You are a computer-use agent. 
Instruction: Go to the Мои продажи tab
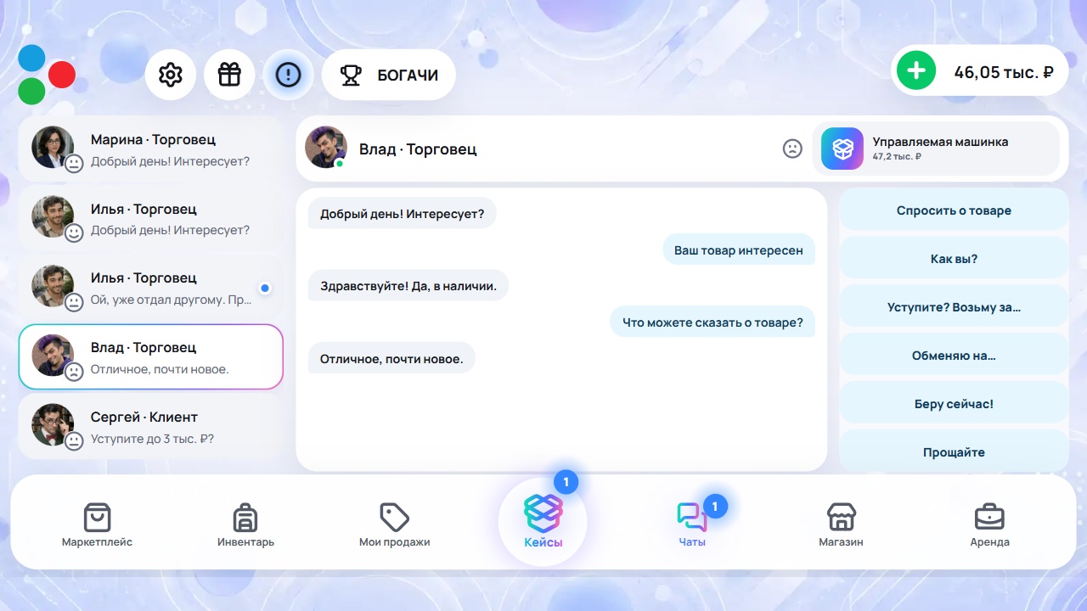[395, 524]
